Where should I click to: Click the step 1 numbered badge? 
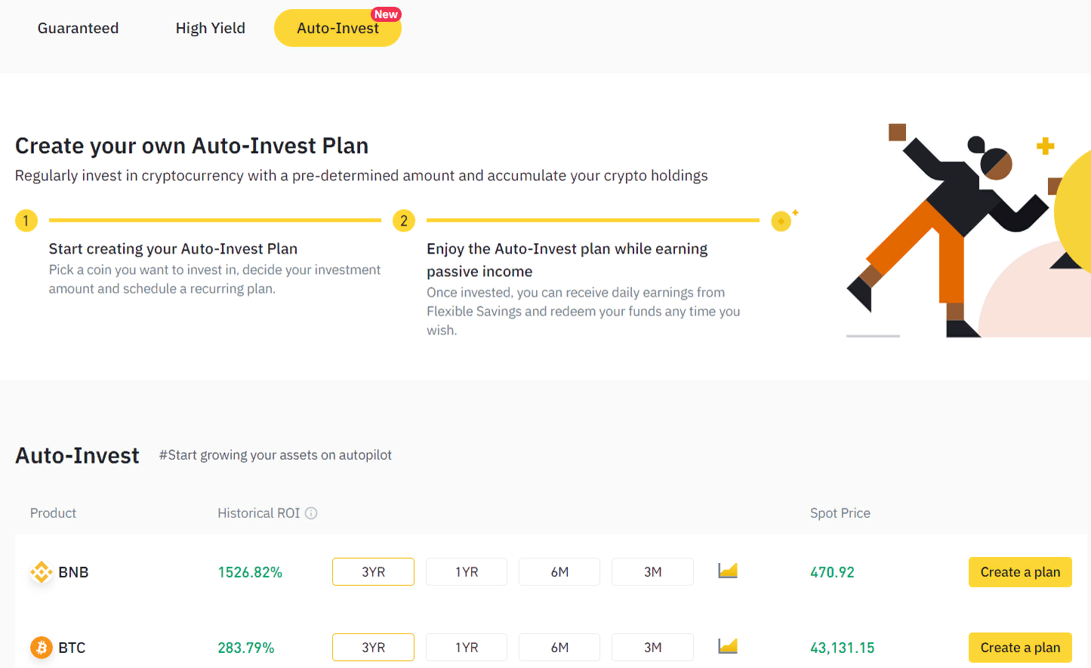click(26, 220)
